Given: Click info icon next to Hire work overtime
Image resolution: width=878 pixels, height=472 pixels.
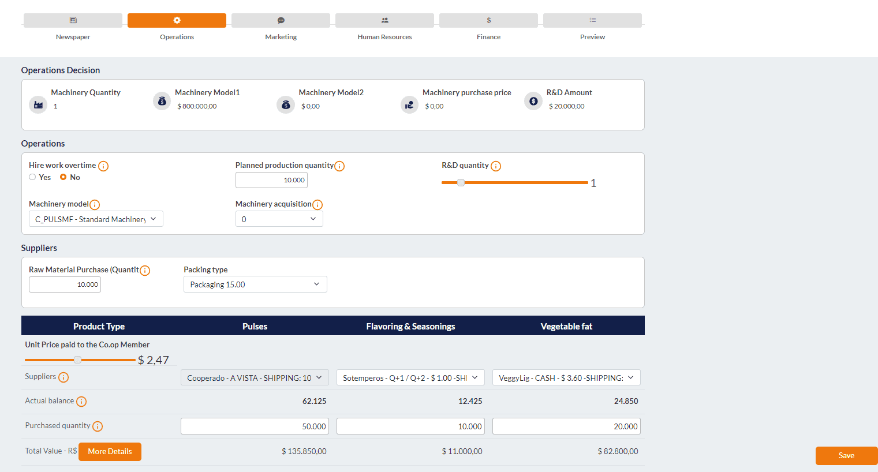Looking at the screenshot, I should pyautogui.click(x=103, y=166).
